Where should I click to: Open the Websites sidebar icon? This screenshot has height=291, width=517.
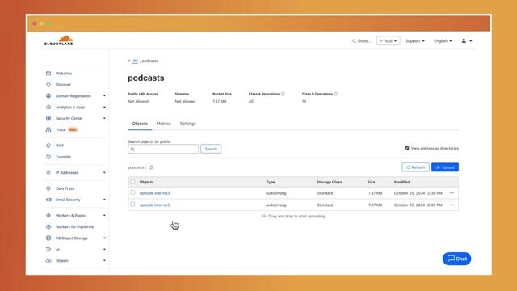click(48, 74)
